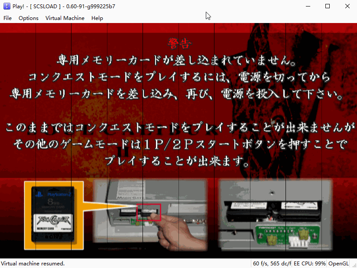Click the OpenGL renderer indicator in status bar

click(338, 263)
